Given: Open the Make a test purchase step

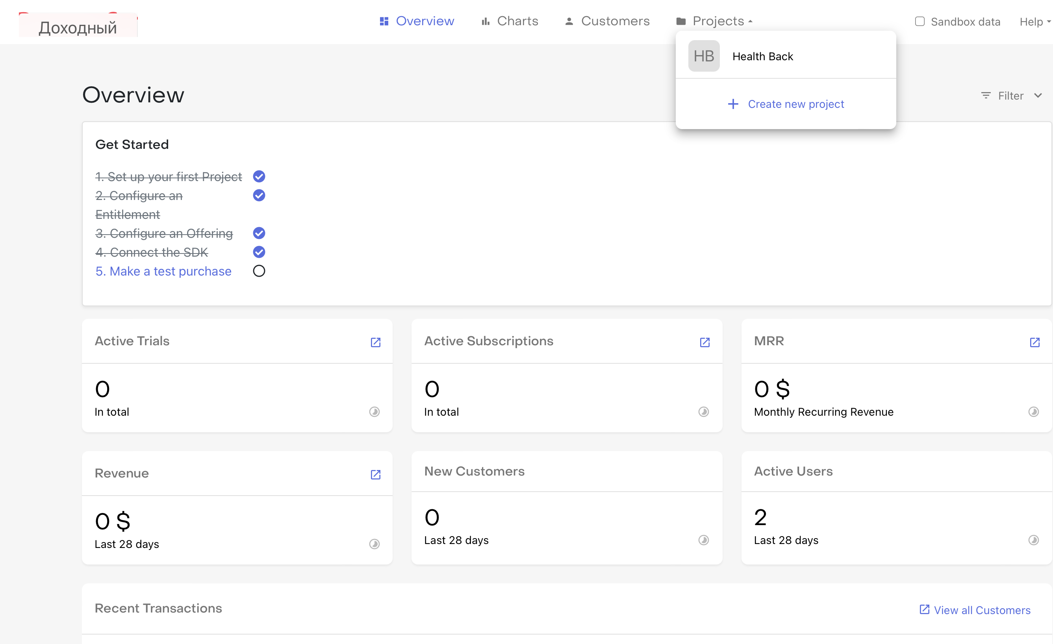Looking at the screenshot, I should coord(163,271).
